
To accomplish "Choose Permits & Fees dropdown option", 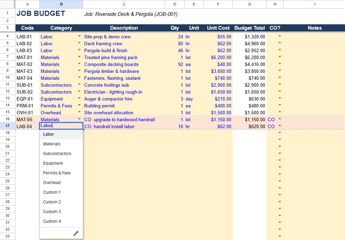I will (61, 173).
